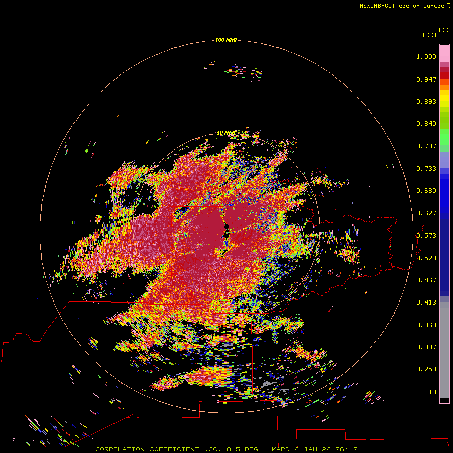The height and width of the screenshot is (453, 453).
Task: Select the 0.573 legend value
Action: tap(426, 236)
